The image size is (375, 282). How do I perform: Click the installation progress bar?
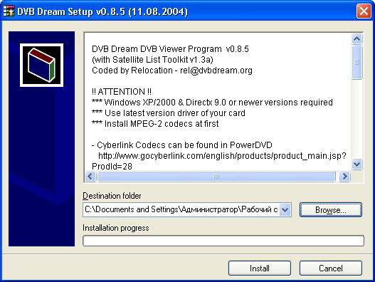point(223,241)
